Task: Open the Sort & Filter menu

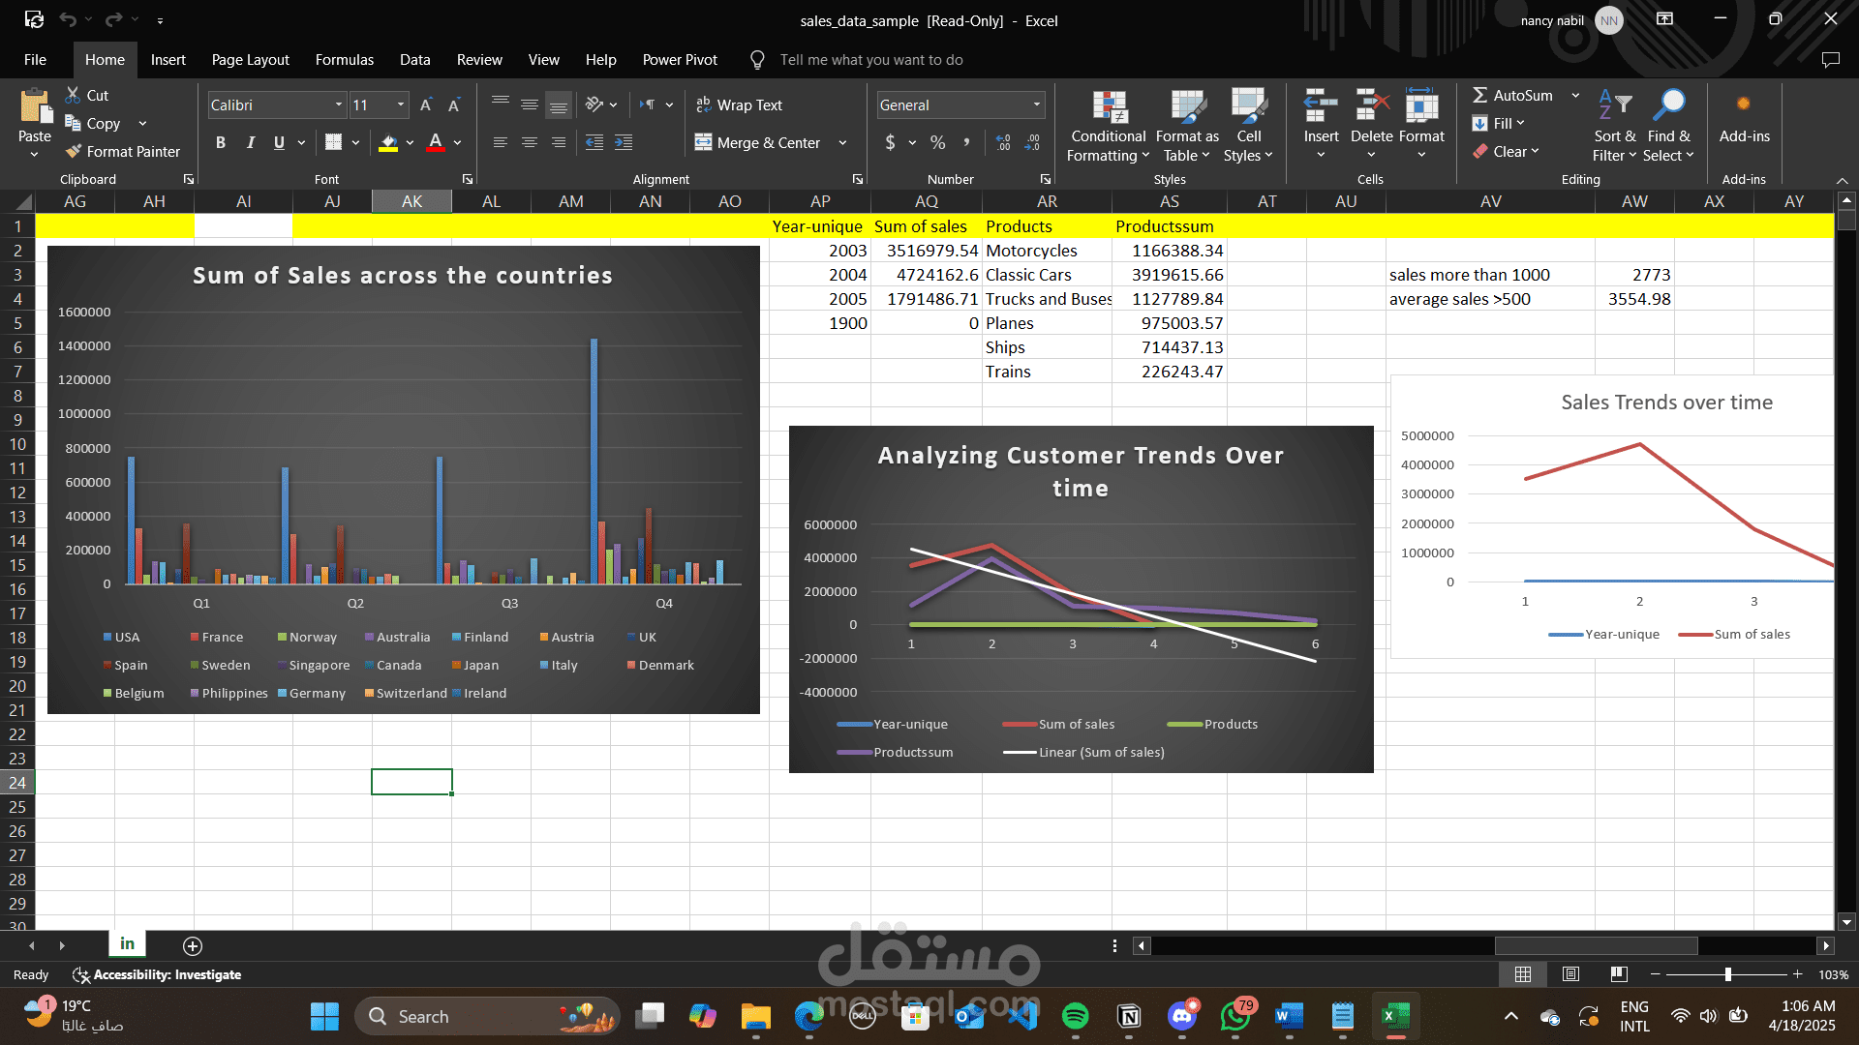Action: [x=1614, y=126]
